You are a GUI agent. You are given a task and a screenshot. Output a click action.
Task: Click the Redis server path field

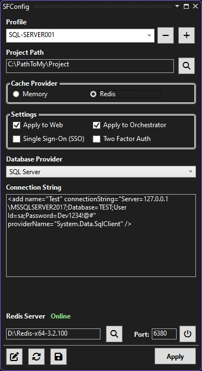[x=53, y=334]
